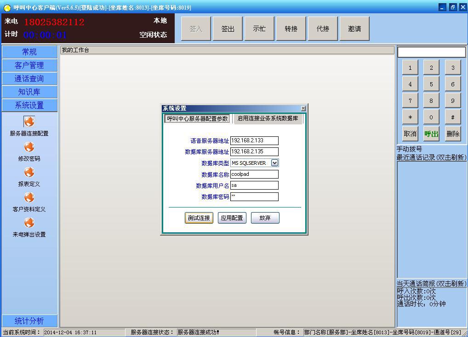Click the 修改密码 icon
The width and height of the screenshot is (468, 337).
tap(29, 147)
